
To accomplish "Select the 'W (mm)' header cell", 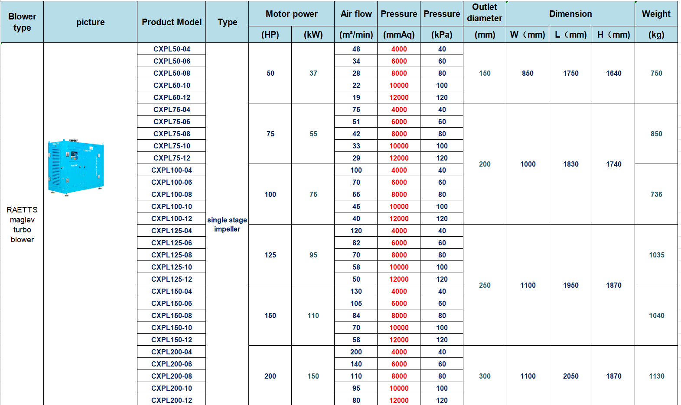I will pyautogui.click(x=528, y=35).
